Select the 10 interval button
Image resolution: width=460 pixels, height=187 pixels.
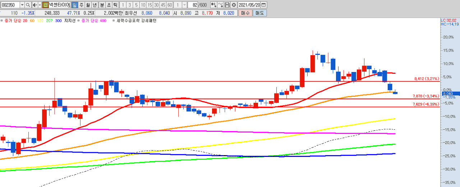143,5
